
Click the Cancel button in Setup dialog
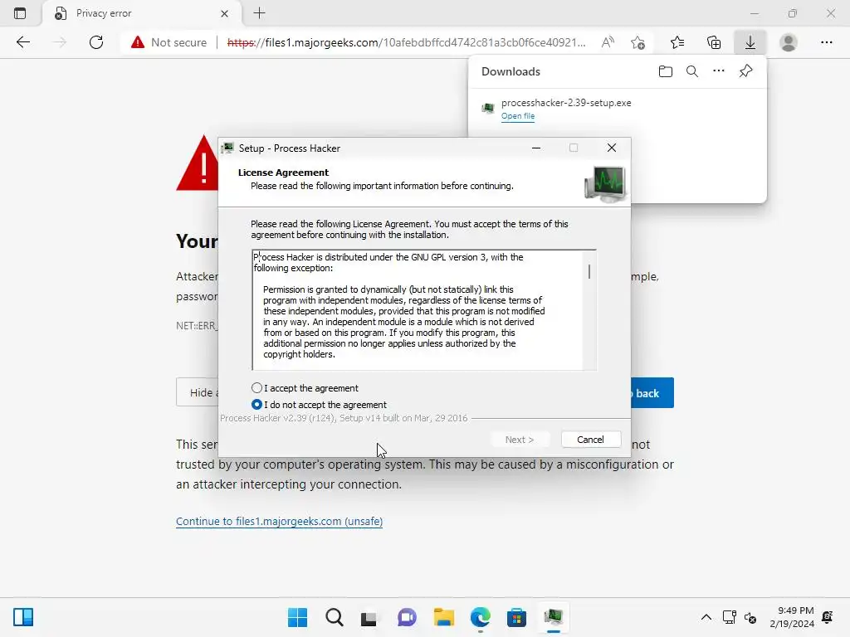tap(590, 440)
